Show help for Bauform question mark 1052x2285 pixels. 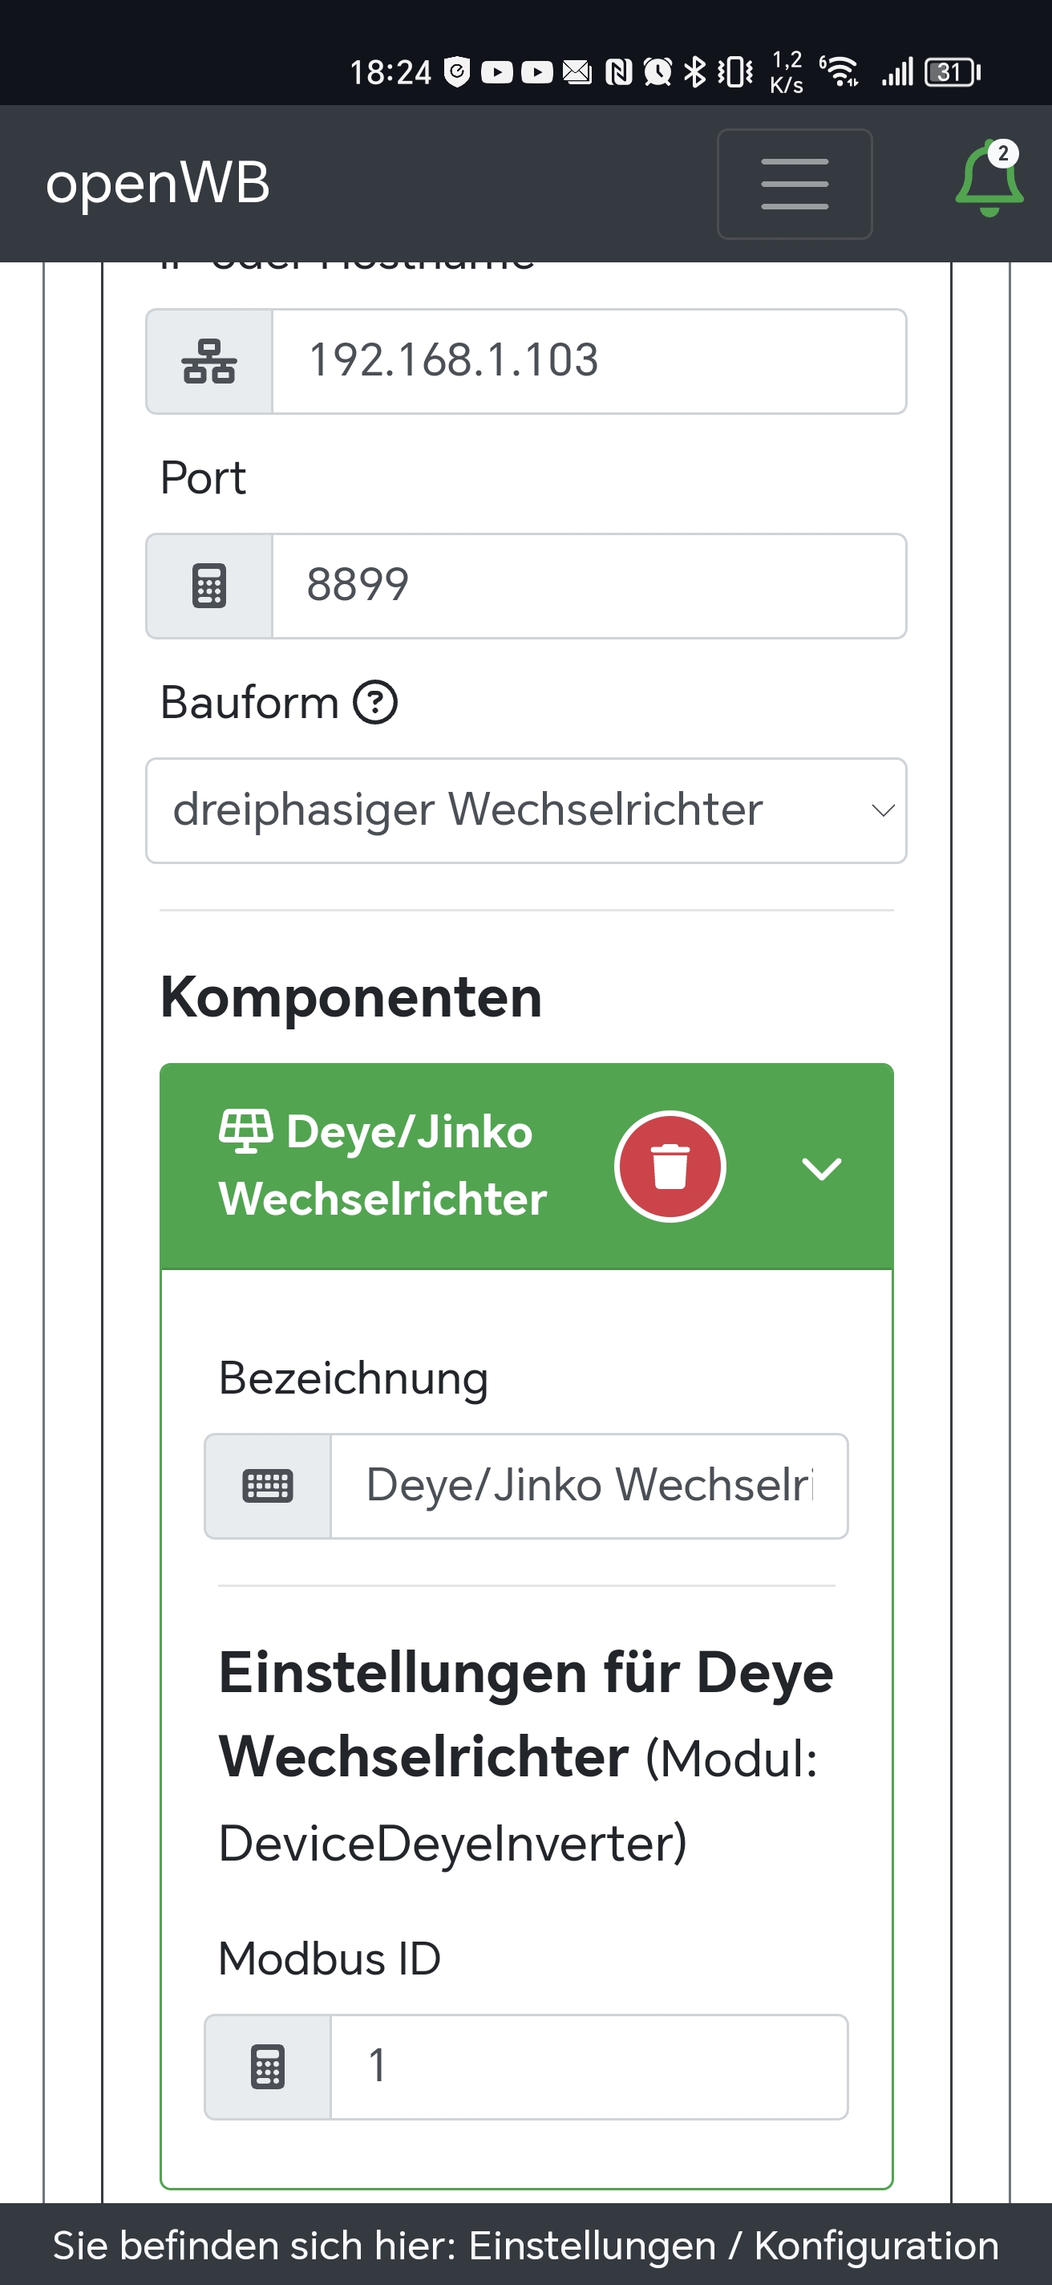coord(375,703)
